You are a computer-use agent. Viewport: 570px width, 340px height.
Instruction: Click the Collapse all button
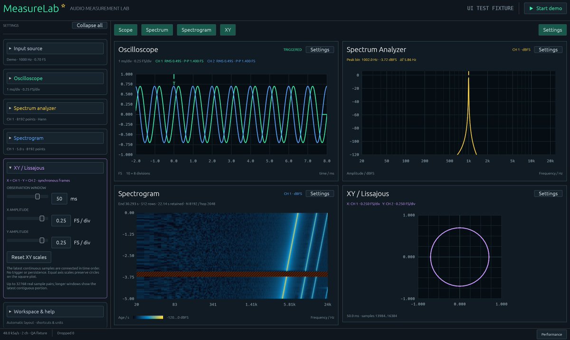(x=90, y=25)
